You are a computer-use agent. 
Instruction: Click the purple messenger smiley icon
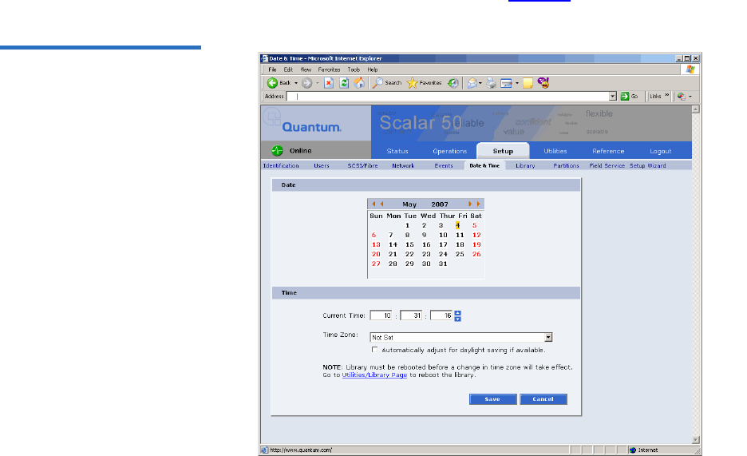[543, 82]
